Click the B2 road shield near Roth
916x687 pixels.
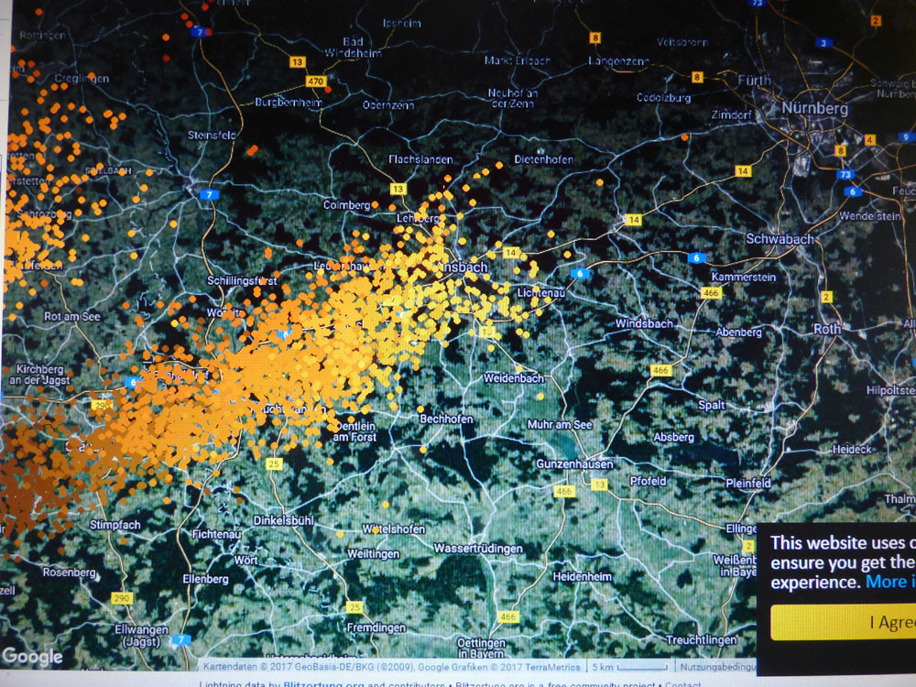(x=826, y=297)
